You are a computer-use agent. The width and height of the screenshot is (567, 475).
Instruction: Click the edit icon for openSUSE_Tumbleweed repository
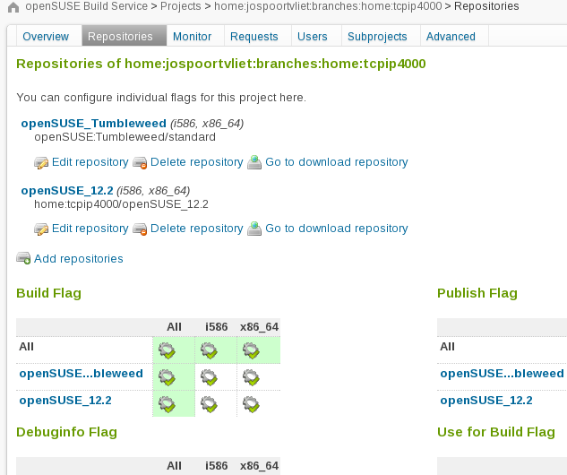click(41, 163)
